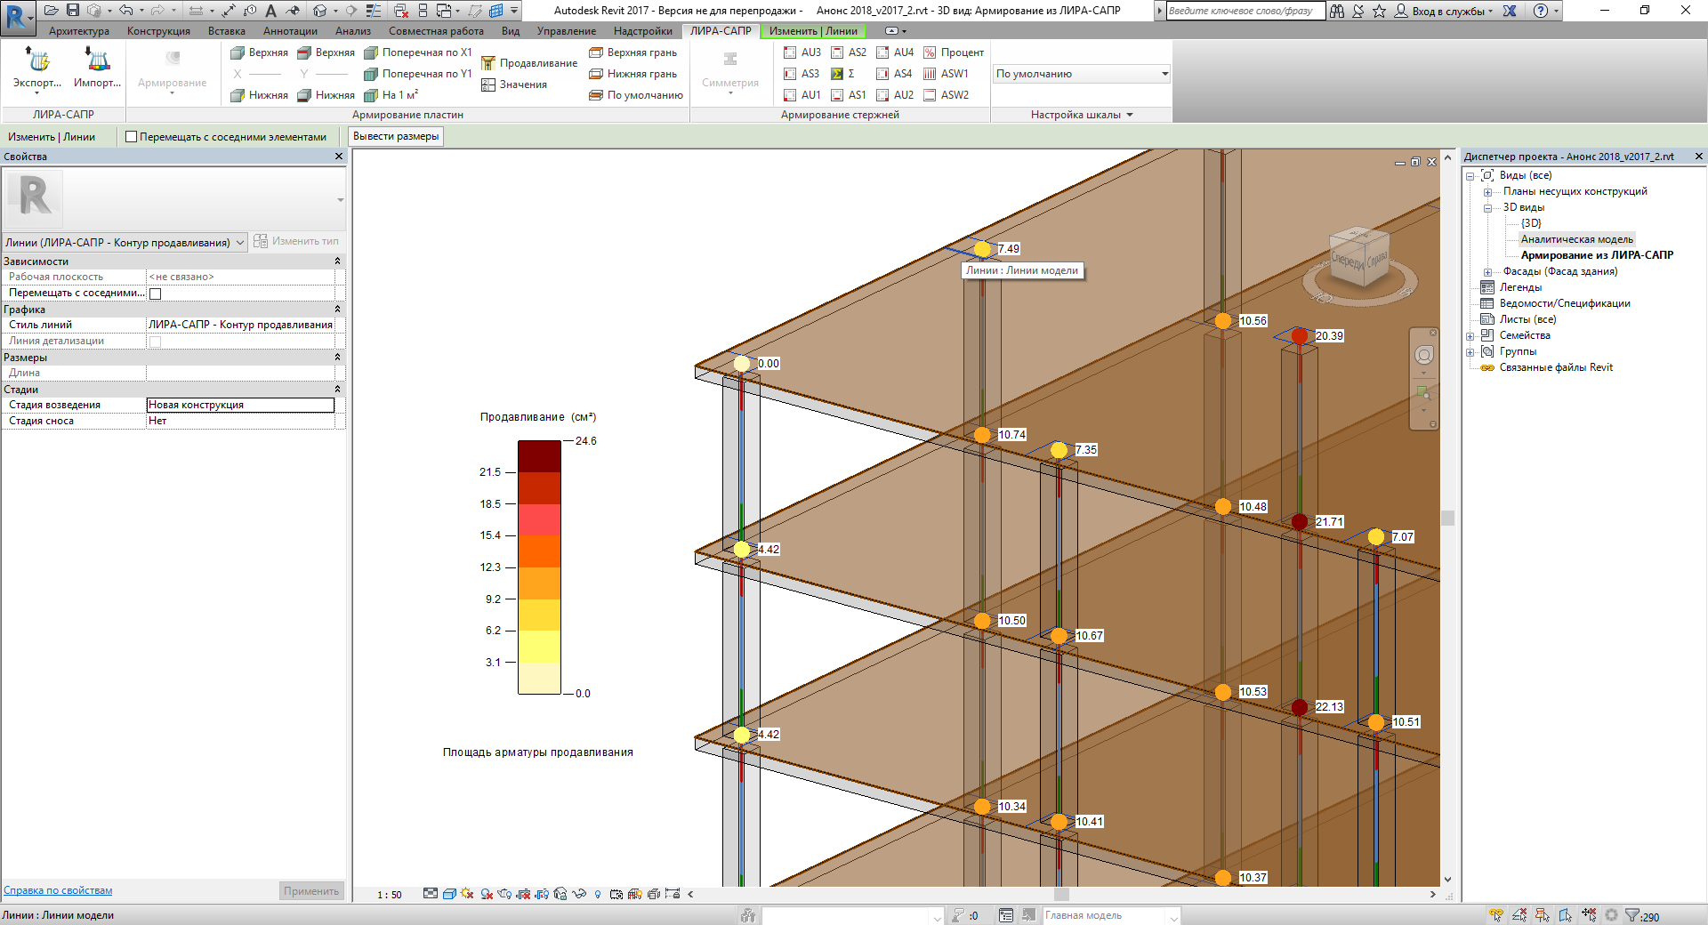Click the Значения tool icon

point(488,84)
